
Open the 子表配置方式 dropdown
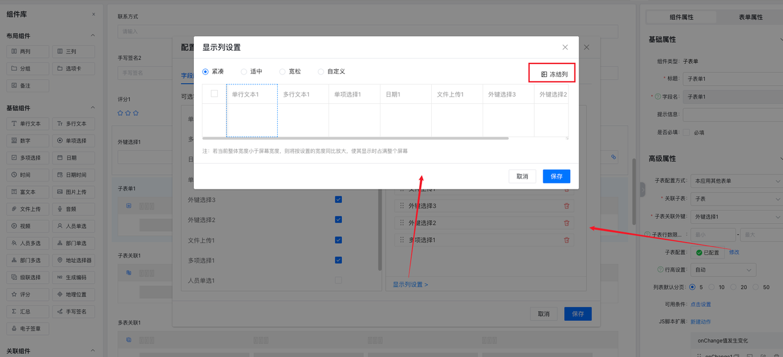click(x=736, y=181)
